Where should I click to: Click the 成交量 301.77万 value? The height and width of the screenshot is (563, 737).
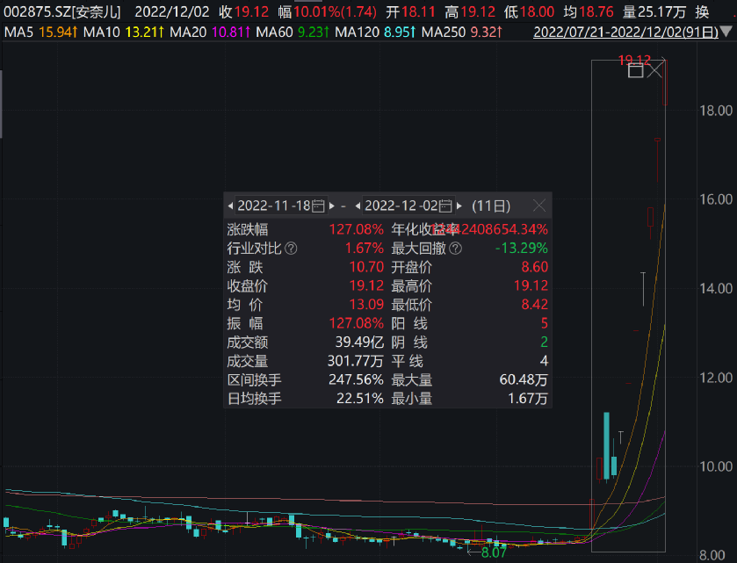(356, 361)
